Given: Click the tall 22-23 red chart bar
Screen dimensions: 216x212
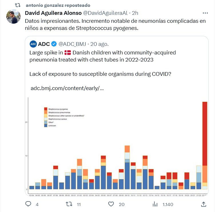Looking at the screenshot, I should [205, 133].
